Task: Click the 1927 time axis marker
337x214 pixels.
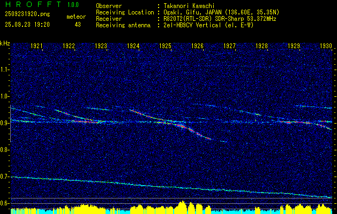Action: point(229,45)
